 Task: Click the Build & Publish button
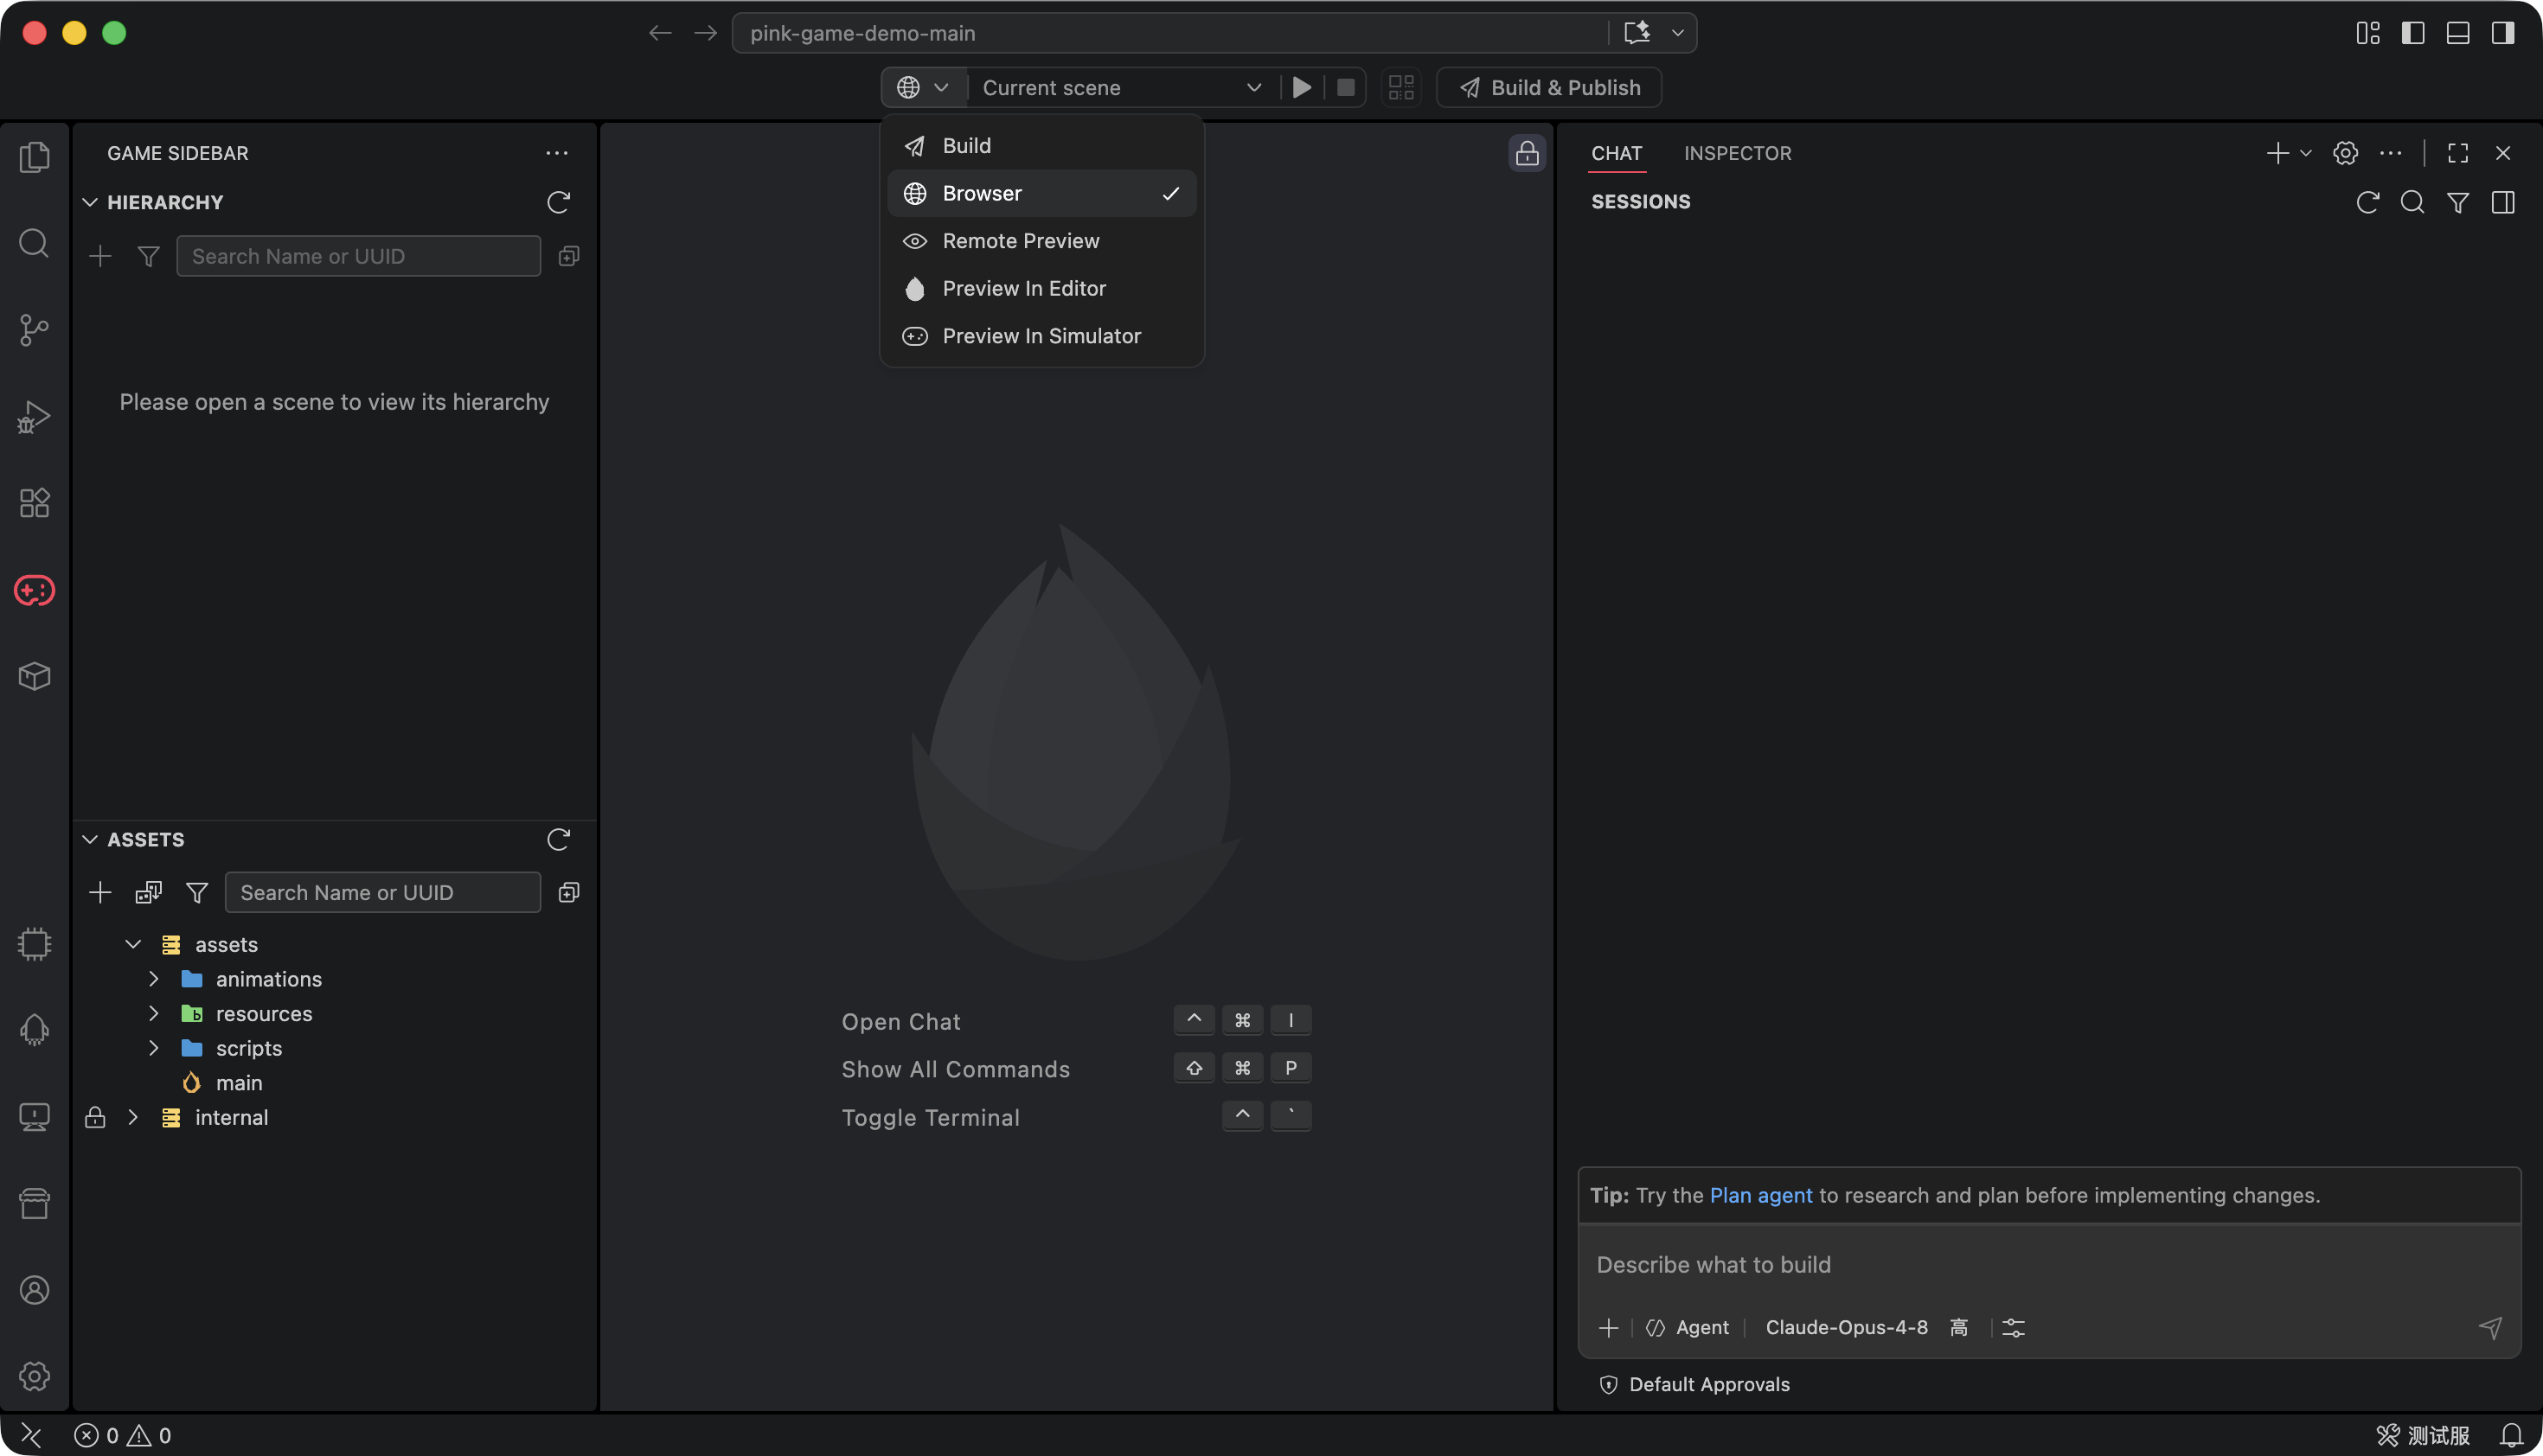click(1548, 87)
